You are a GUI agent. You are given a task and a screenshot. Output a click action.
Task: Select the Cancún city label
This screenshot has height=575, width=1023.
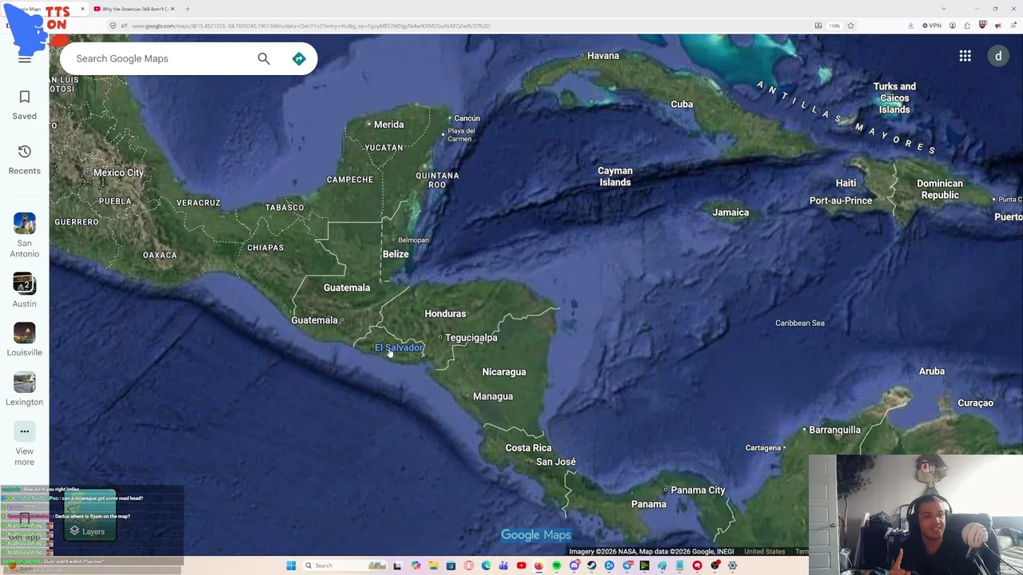tap(467, 118)
